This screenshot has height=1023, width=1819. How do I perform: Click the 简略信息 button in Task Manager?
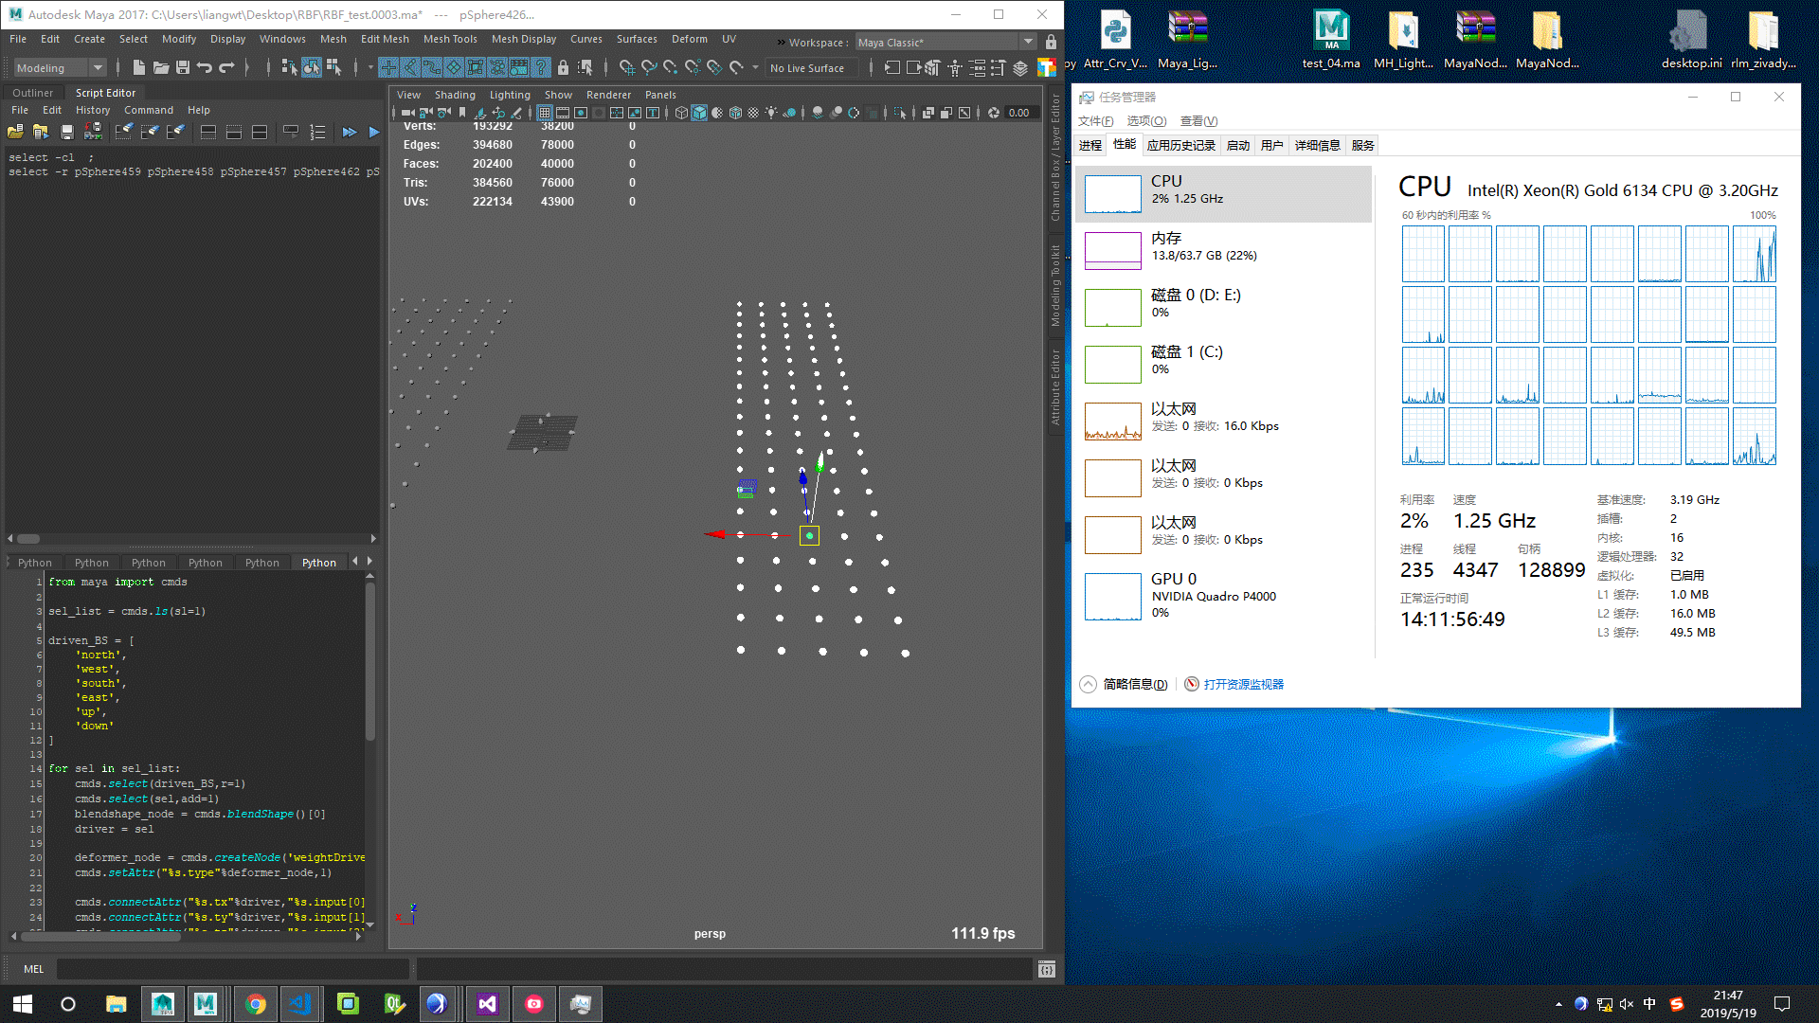coord(1134,684)
